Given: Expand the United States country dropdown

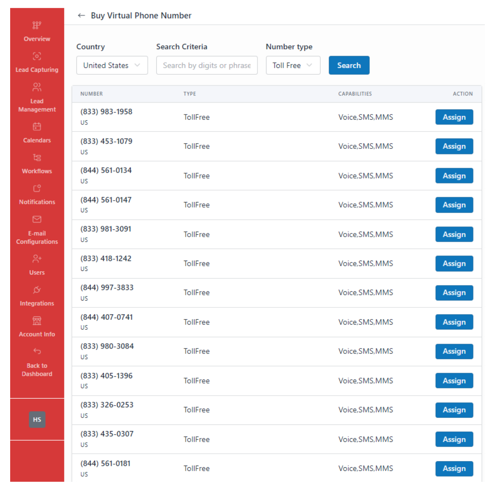Looking at the screenshot, I should [x=112, y=65].
